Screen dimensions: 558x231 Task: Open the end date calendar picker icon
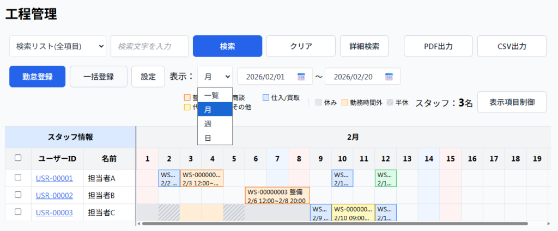click(389, 77)
